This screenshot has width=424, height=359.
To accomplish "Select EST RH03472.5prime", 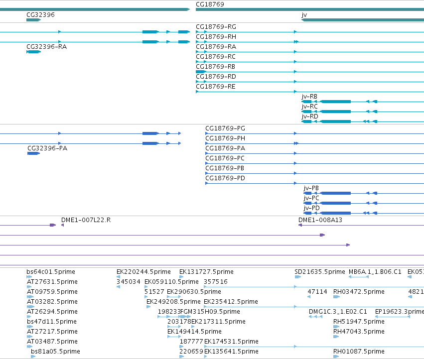I will tap(359, 292).
